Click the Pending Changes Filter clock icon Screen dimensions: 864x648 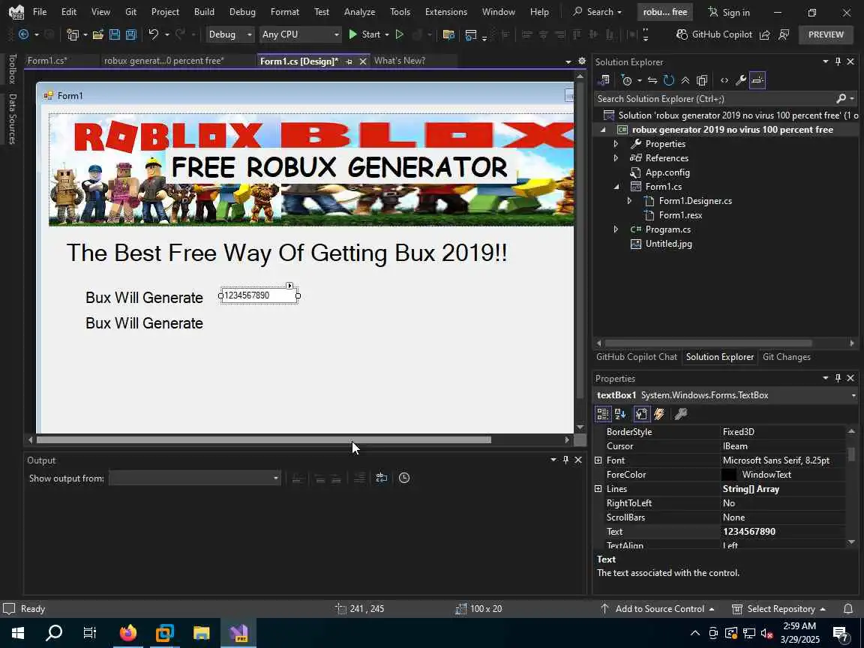tap(626, 80)
